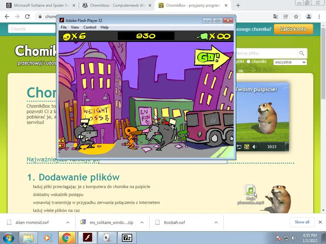Go back in Chrome
This screenshot has width=326, height=244.
click(7, 17)
